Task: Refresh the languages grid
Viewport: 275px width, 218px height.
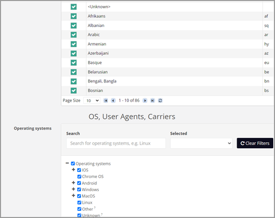Action: (x=160, y=100)
